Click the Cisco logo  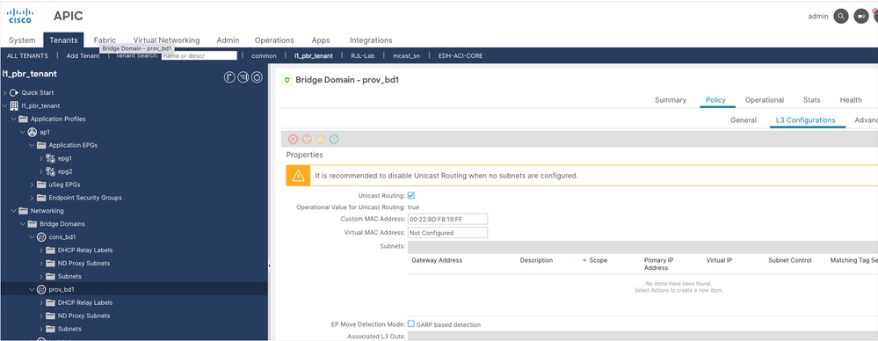coord(21,16)
